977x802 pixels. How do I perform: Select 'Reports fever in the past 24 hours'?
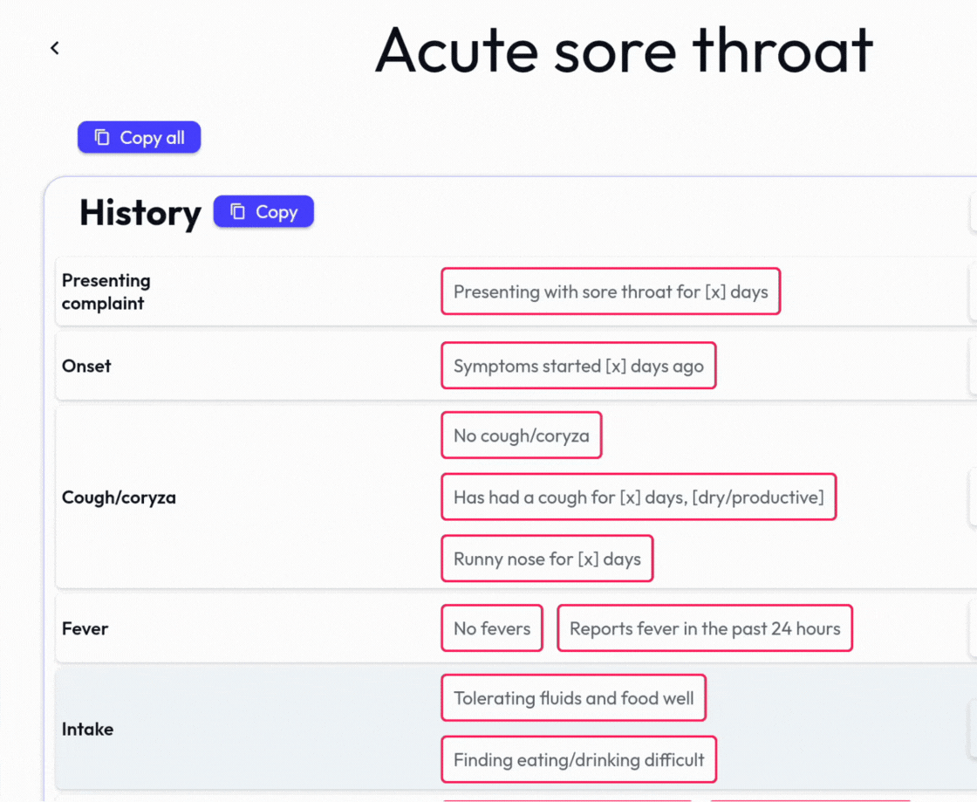[x=705, y=628]
